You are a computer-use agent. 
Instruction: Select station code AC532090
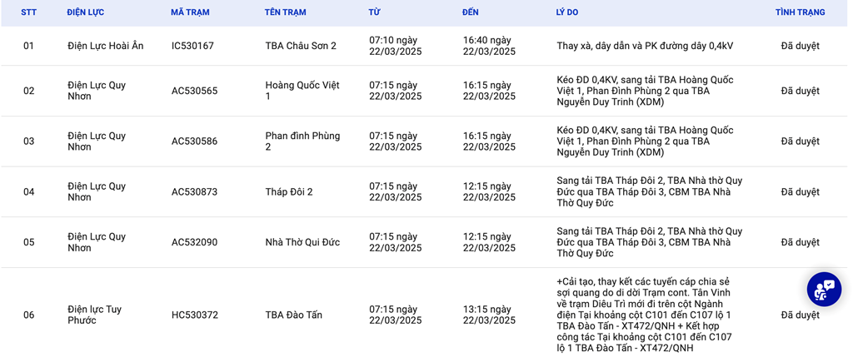(194, 242)
